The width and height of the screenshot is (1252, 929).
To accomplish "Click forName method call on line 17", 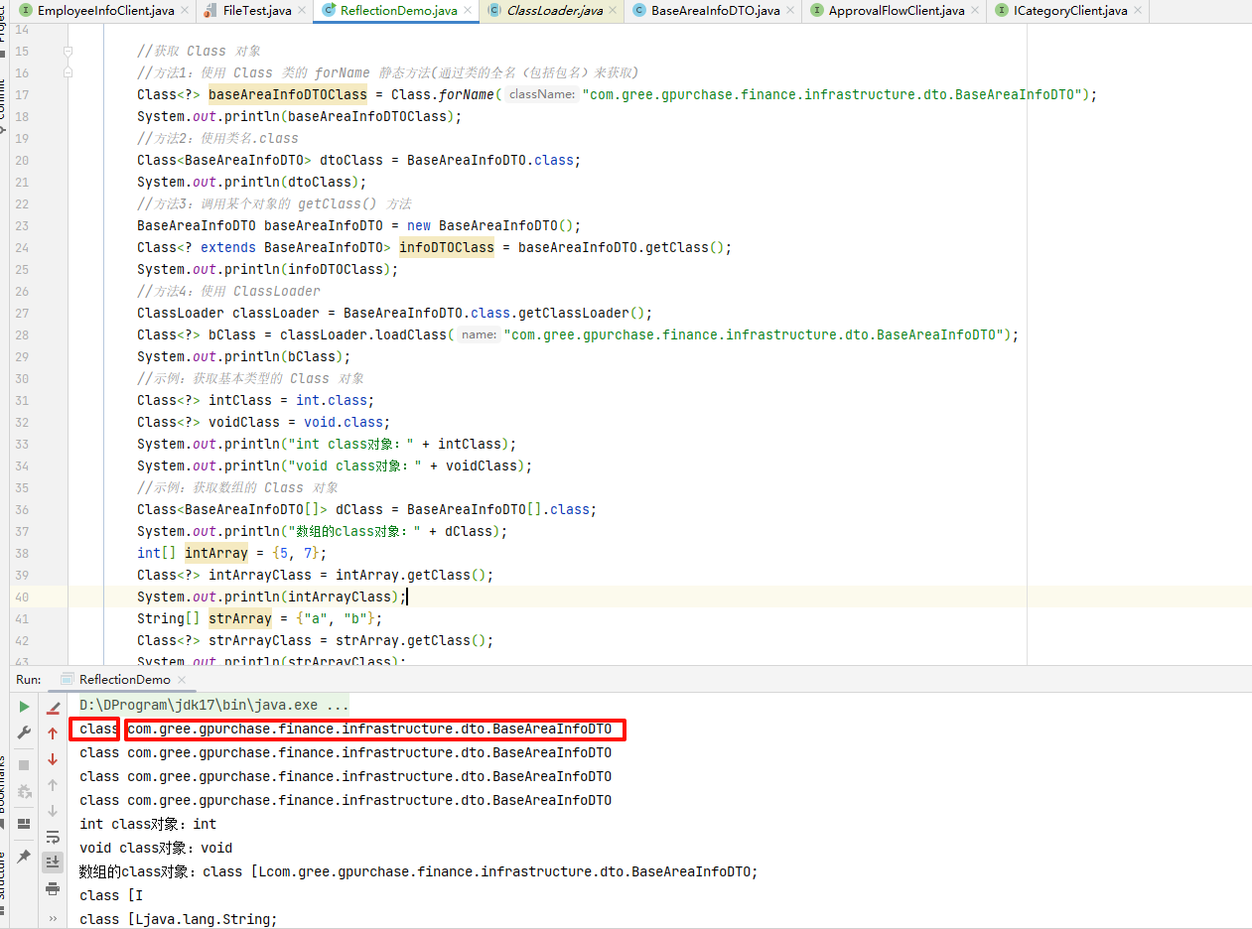I will coord(467,94).
